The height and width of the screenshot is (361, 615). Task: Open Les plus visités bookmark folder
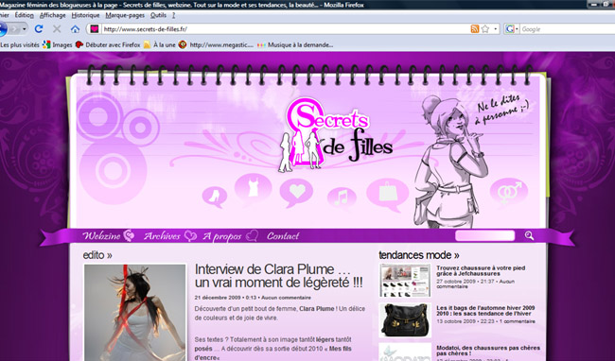[x=20, y=45]
